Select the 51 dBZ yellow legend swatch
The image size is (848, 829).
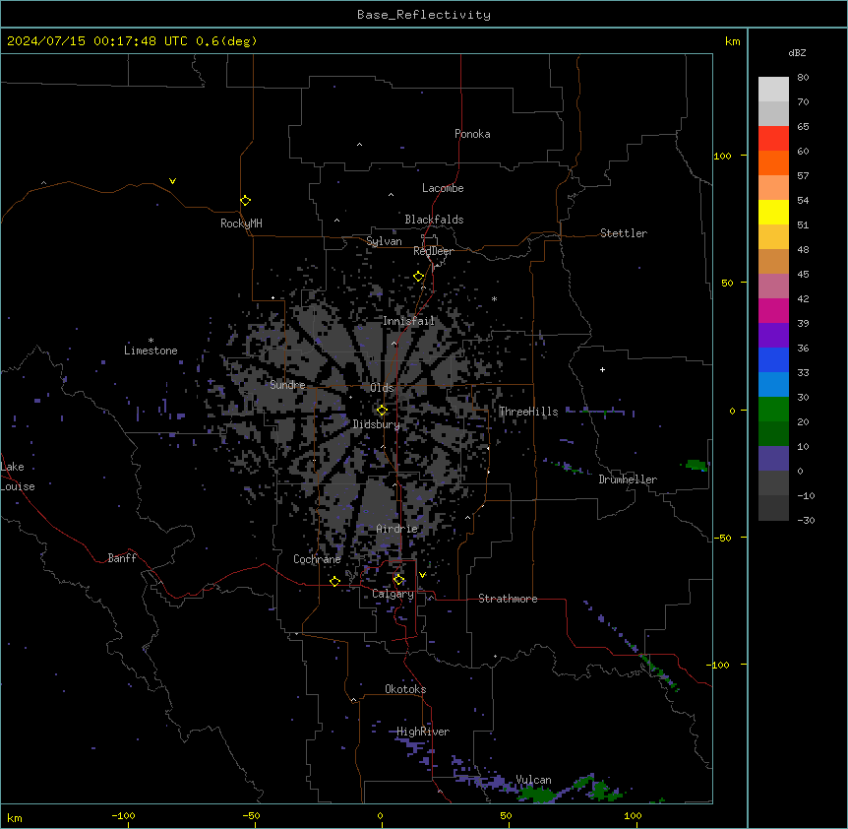pos(773,212)
